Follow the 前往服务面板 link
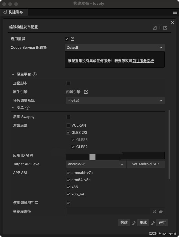 (x=143, y=61)
